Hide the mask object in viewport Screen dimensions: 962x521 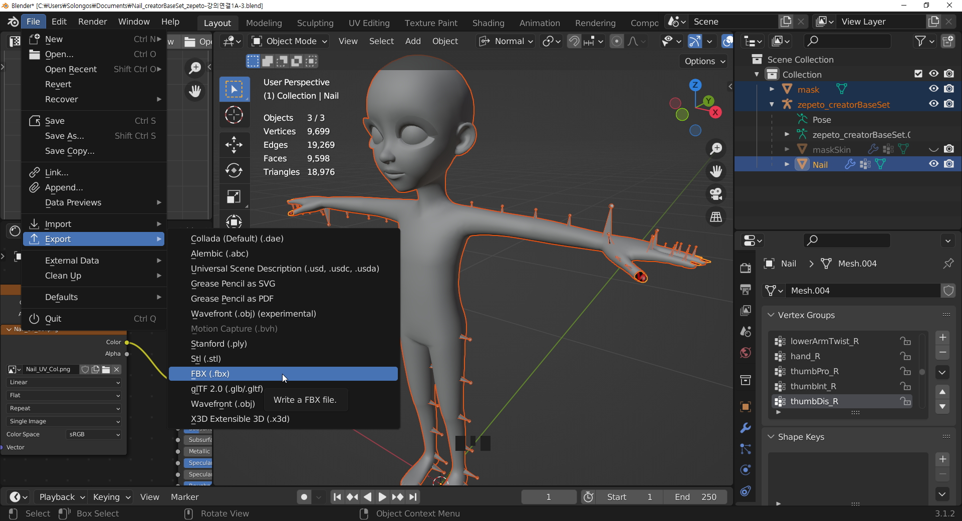click(934, 89)
